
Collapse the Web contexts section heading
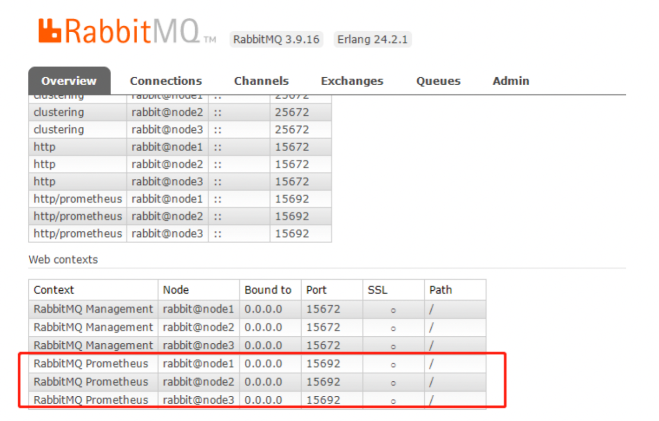[x=63, y=260]
